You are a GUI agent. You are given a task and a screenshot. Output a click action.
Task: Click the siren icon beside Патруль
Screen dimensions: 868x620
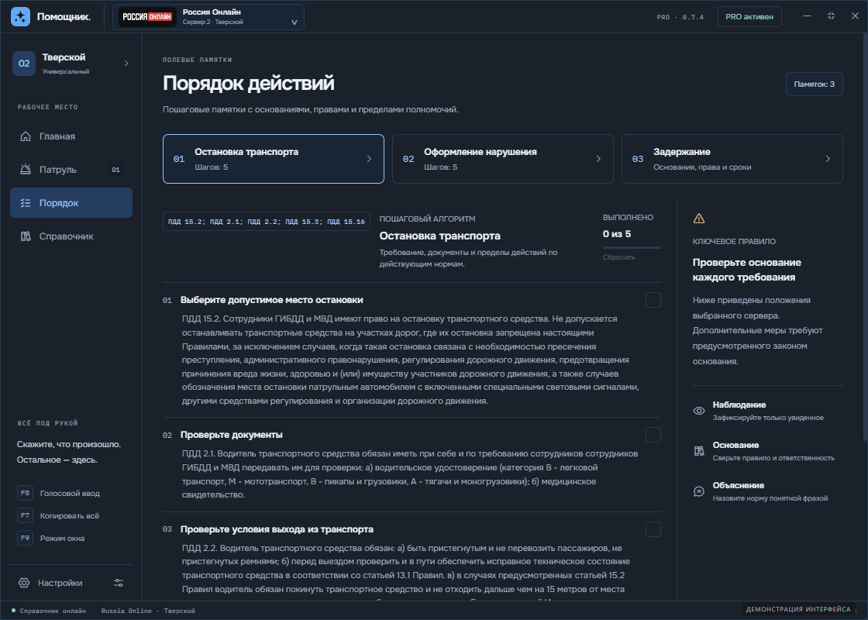[26, 170]
